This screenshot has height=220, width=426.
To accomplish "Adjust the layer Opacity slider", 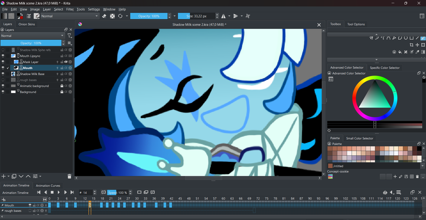I will [31, 43].
